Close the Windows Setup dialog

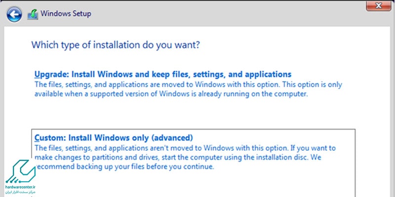pos(379,6)
